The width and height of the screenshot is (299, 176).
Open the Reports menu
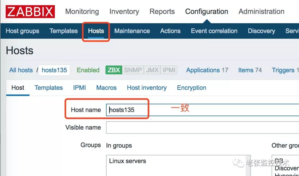point(162,12)
